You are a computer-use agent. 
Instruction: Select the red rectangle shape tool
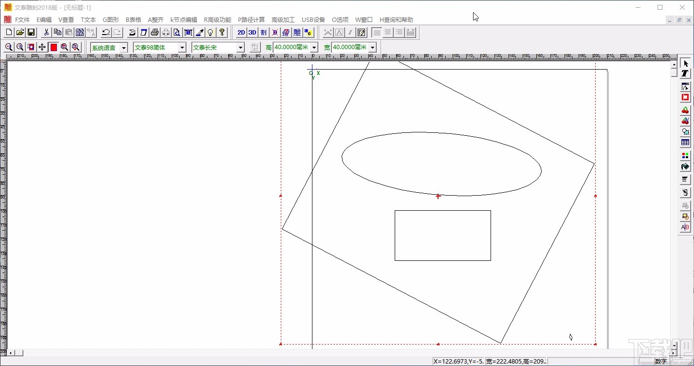click(x=685, y=98)
